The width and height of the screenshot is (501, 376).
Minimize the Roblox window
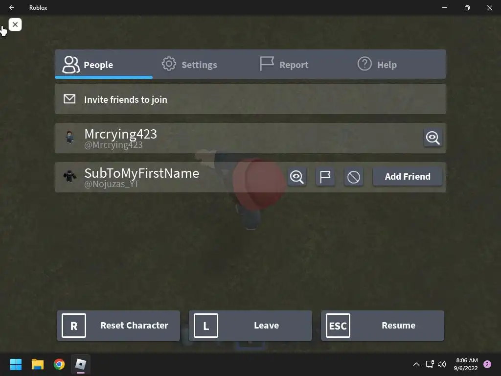[445, 7]
